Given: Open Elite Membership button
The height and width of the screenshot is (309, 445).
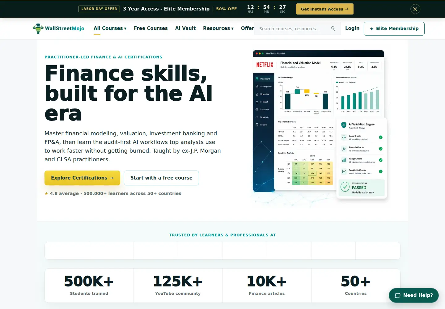Looking at the screenshot, I should tap(394, 29).
